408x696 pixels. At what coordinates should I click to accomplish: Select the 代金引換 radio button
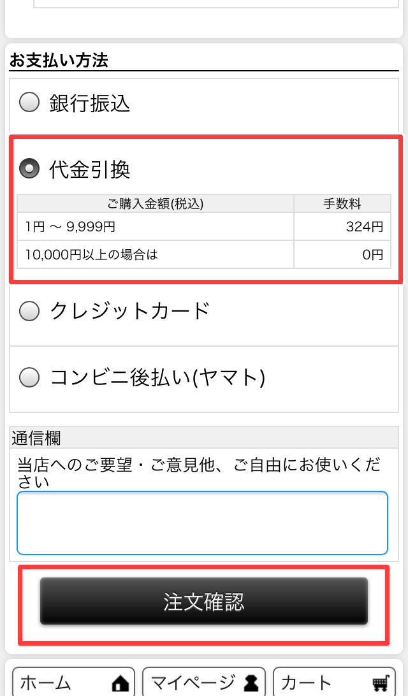(x=29, y=169)
